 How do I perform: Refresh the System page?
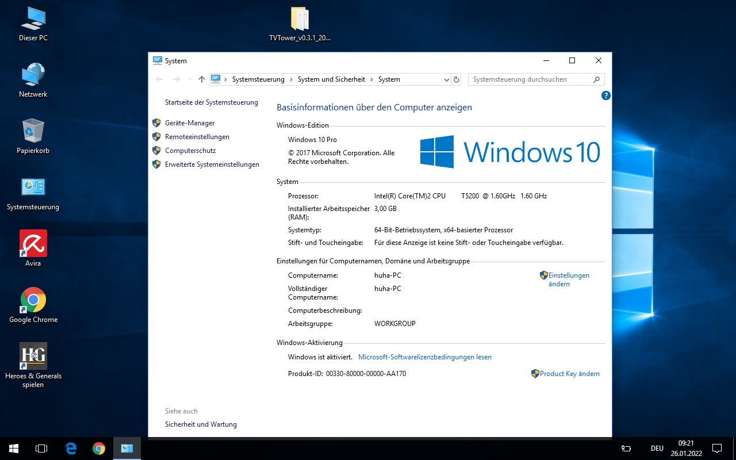[457, 79]
